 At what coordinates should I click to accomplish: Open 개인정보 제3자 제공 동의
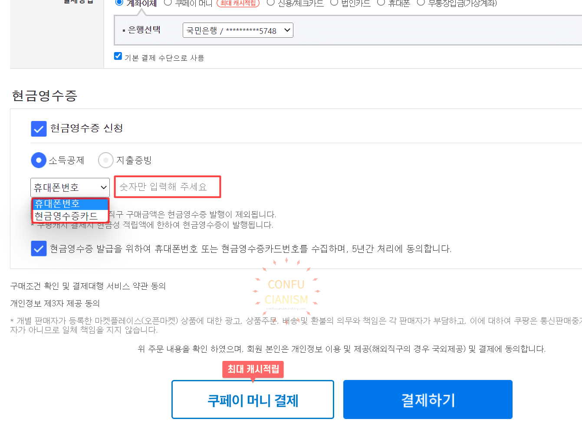click(x=55, y=303)
